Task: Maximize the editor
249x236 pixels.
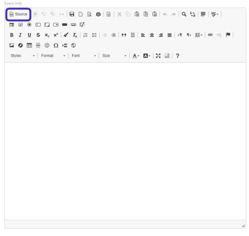Action: 158,56
